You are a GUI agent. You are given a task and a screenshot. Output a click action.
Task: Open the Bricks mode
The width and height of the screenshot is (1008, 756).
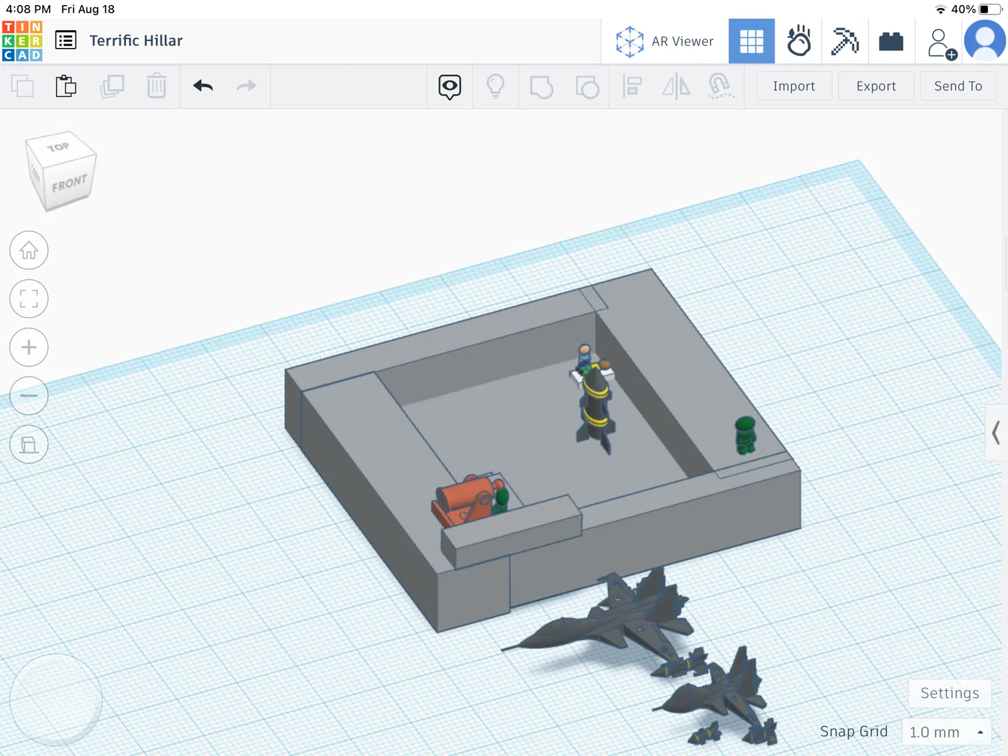pyautogui.click(x=891, y=42)
